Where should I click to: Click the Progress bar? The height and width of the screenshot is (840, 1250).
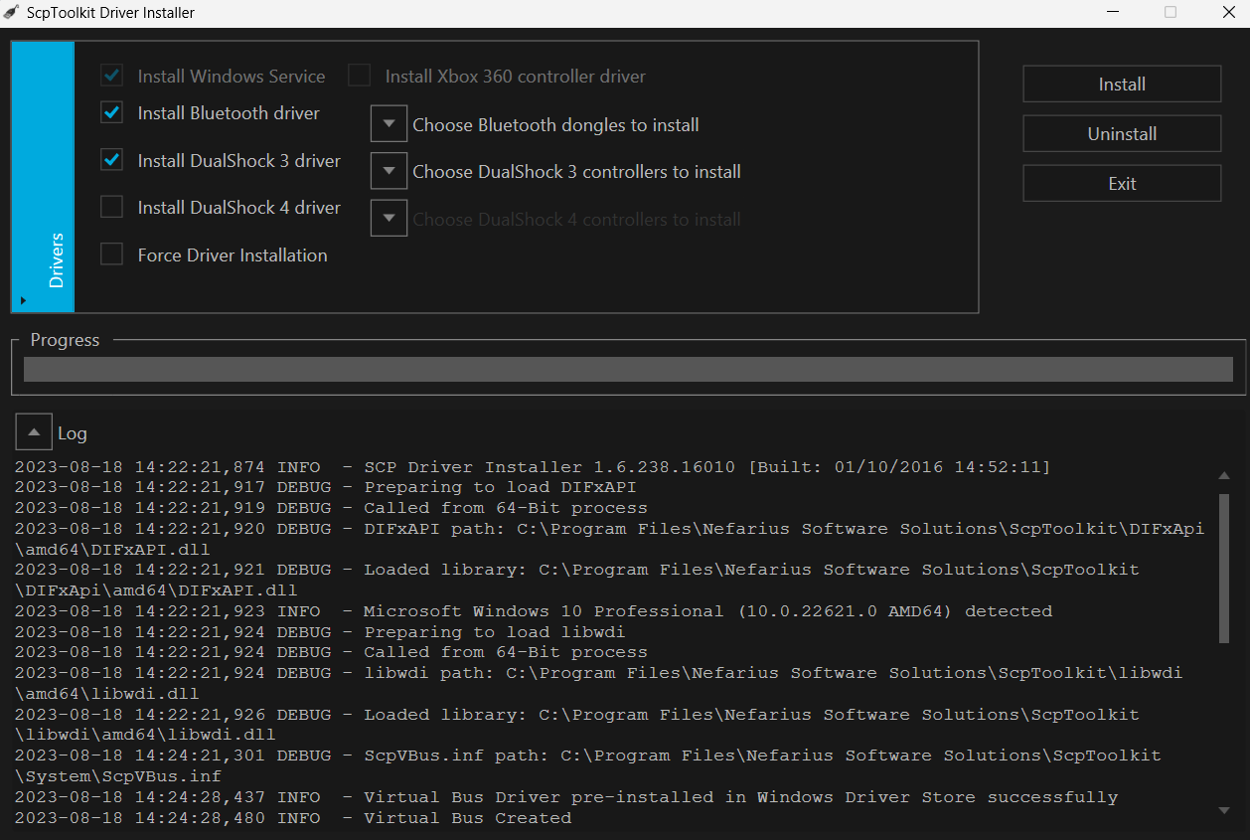click(628, 370)
